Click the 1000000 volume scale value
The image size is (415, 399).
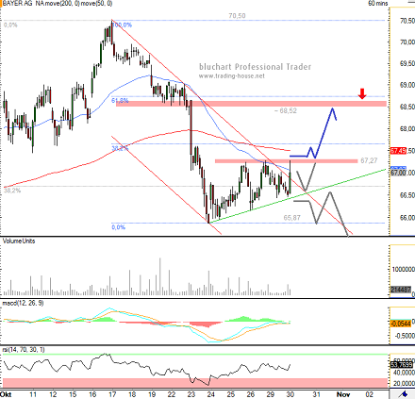click(x=403, y=270)
